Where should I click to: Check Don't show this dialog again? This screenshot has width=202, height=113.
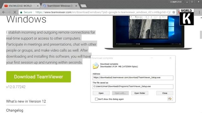[96, 99]
